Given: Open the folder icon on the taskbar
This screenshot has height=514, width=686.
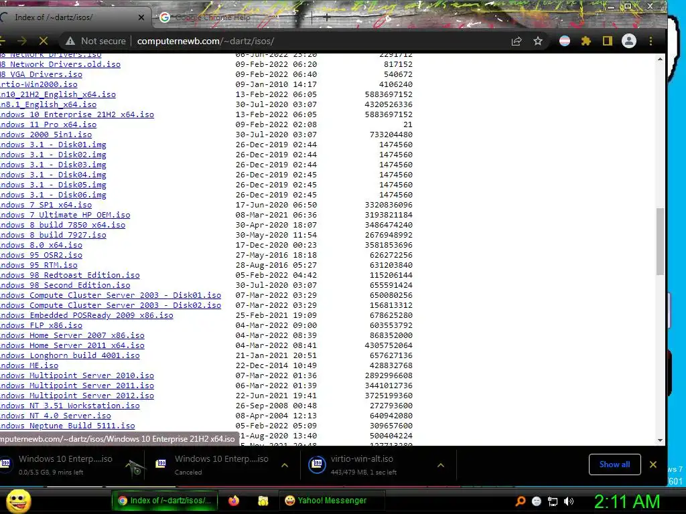Looking at the screenshot, I should 263,501.
